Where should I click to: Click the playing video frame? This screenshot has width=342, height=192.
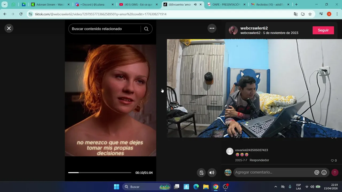pyautogui.click(x=110, y=100)
